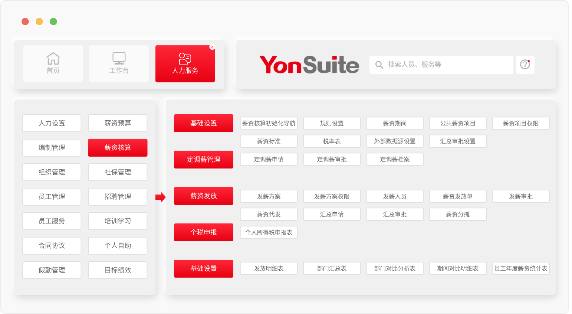Expand the 薪资发放 category
Image resolution: width=572 pixels, height=314 pixels.
tap(203, 196)
